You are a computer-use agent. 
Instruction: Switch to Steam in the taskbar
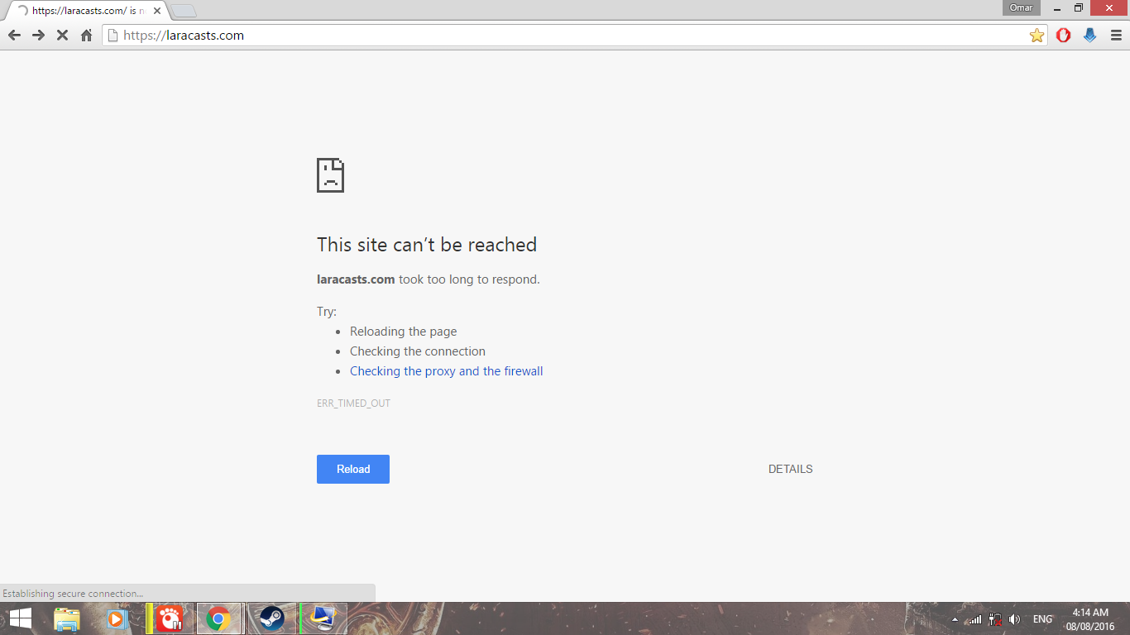pos(271,618)
